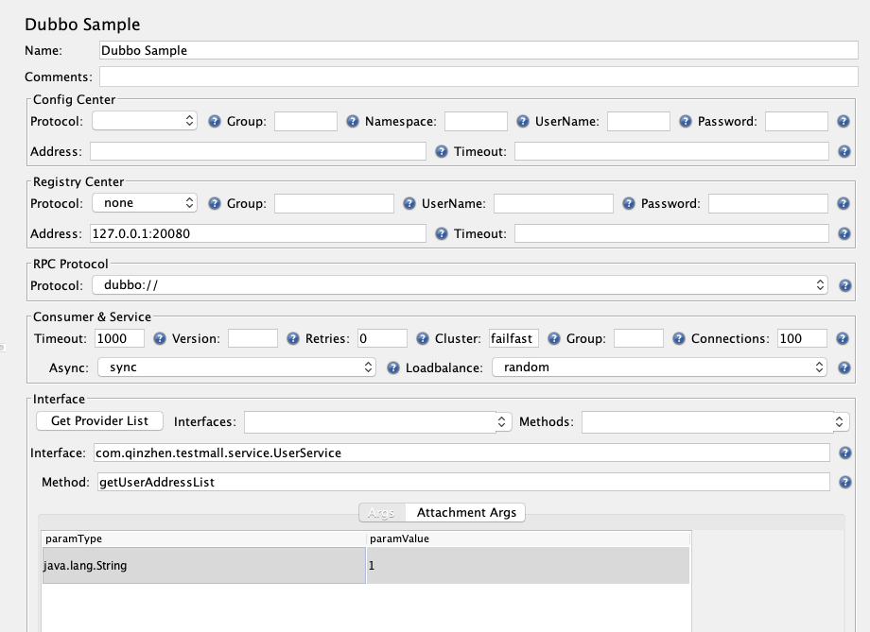Click help icon next to Async dropdown
The width and height of the screenshot is (870, 632).
[x=392, y=368]
